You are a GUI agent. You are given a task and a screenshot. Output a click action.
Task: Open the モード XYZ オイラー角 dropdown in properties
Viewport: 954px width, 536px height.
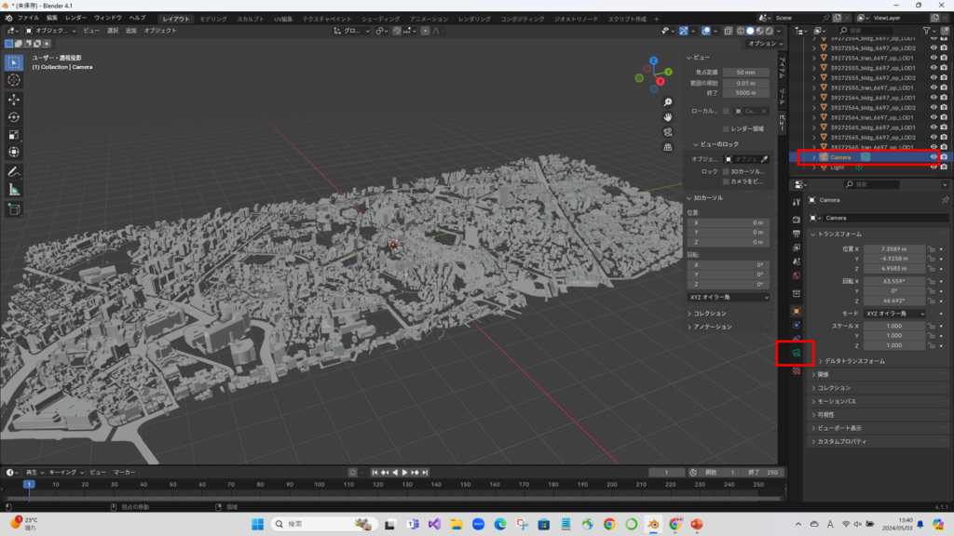coord(896,314)
